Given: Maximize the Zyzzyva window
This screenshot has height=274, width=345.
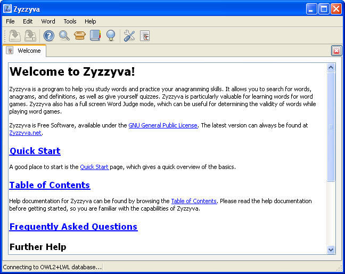Looking at the screenshot, I should pyautogui.click(x=324, y=9).
